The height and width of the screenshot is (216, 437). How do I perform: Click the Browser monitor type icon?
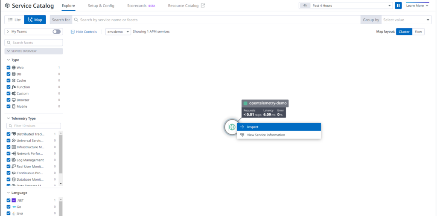point(14,100)
